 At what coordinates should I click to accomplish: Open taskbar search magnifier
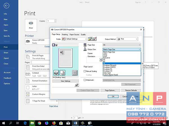click(x=11, y=123)
